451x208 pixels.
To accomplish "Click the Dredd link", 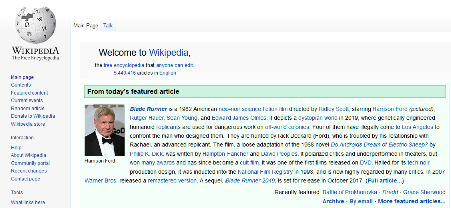I will click(390, 192).
